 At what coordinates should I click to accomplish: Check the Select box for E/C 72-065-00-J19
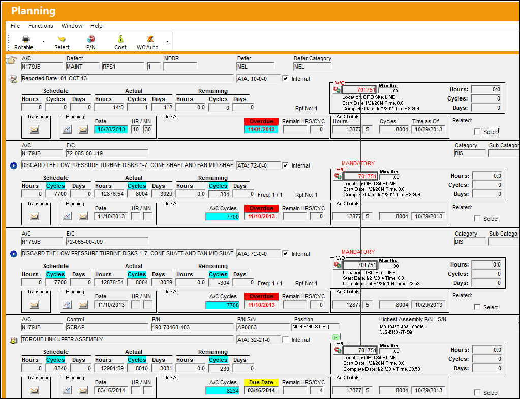tap(477, 219)
